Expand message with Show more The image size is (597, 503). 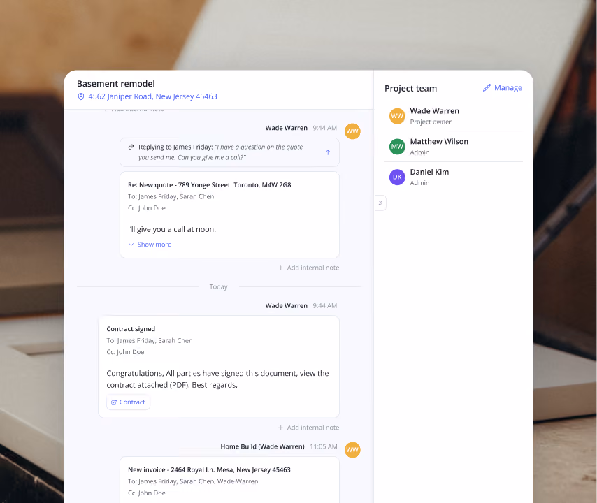click(x=150, y=245)
